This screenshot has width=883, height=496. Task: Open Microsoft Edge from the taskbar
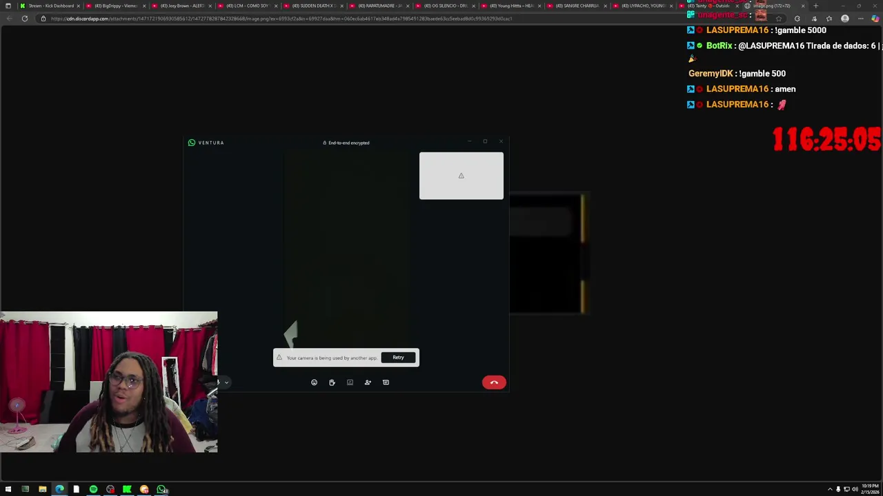click(x=59, y=490)
